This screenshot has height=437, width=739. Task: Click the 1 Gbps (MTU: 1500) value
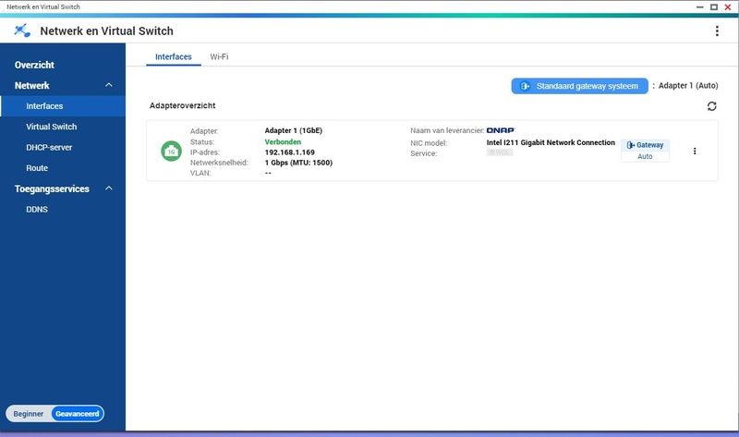(x=298, y=163)
